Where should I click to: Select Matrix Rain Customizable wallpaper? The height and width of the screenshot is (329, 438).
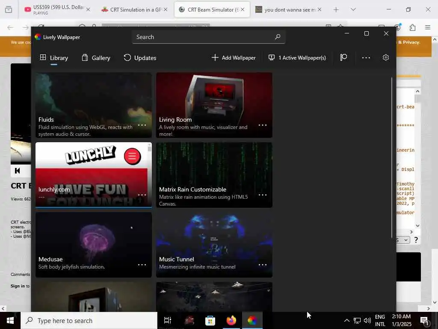pyautogui.click(x=214, y=175)
